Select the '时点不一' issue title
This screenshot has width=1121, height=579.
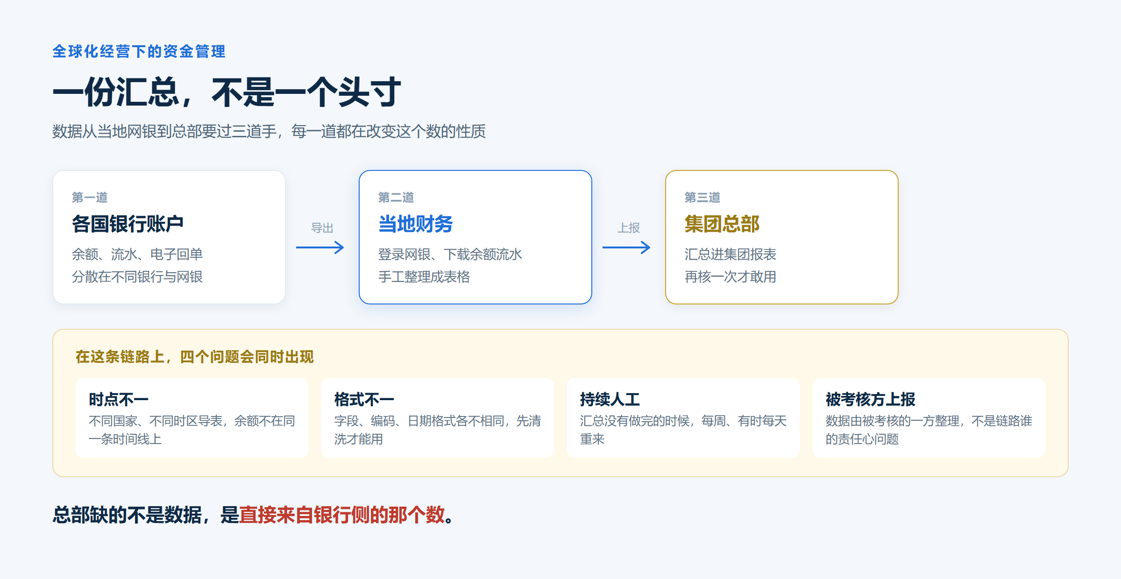(x=119, y=399)
